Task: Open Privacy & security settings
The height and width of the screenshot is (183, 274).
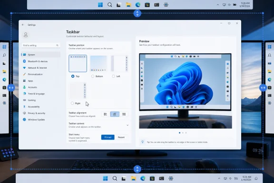Action: click(x=41, y=113)
